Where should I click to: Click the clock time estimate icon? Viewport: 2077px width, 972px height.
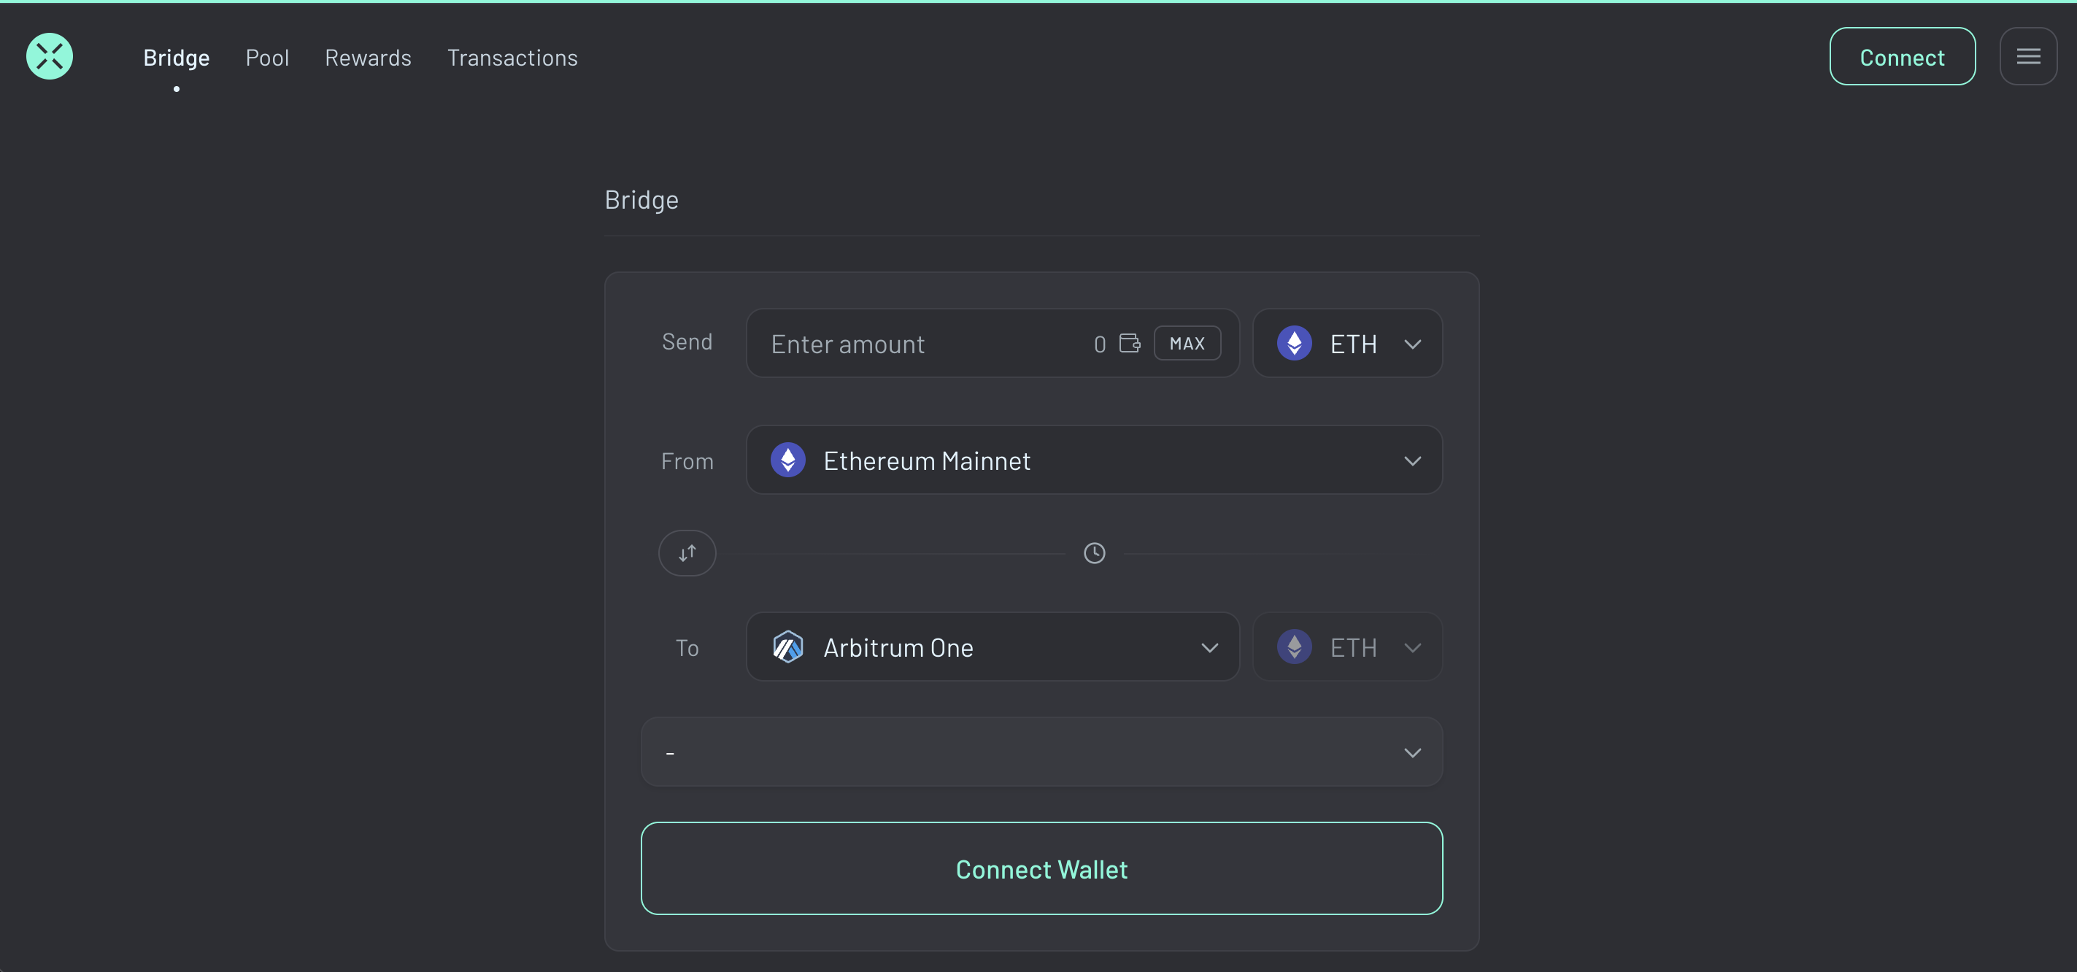click(1094, 553)
